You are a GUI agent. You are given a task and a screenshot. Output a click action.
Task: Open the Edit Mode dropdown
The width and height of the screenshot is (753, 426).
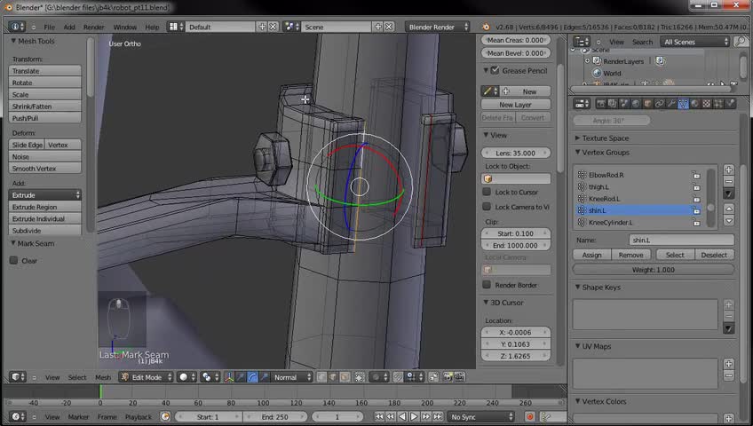coord(148,377)
